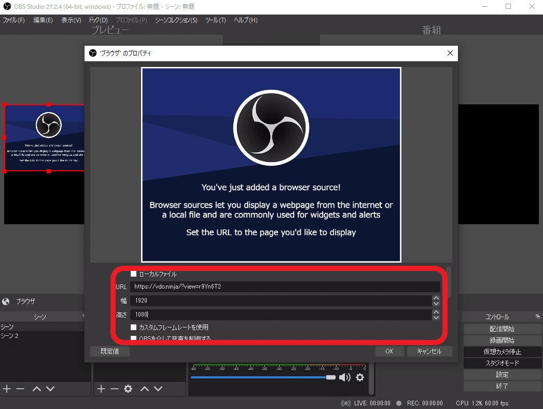The width and height of the screenshot is (543, 409).
Task: Start recording with 録画開始
Action: tap(503, 340)
